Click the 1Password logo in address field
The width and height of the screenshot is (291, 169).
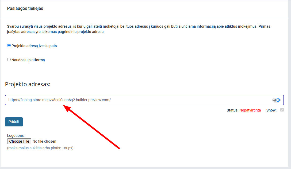coord(278,100)
